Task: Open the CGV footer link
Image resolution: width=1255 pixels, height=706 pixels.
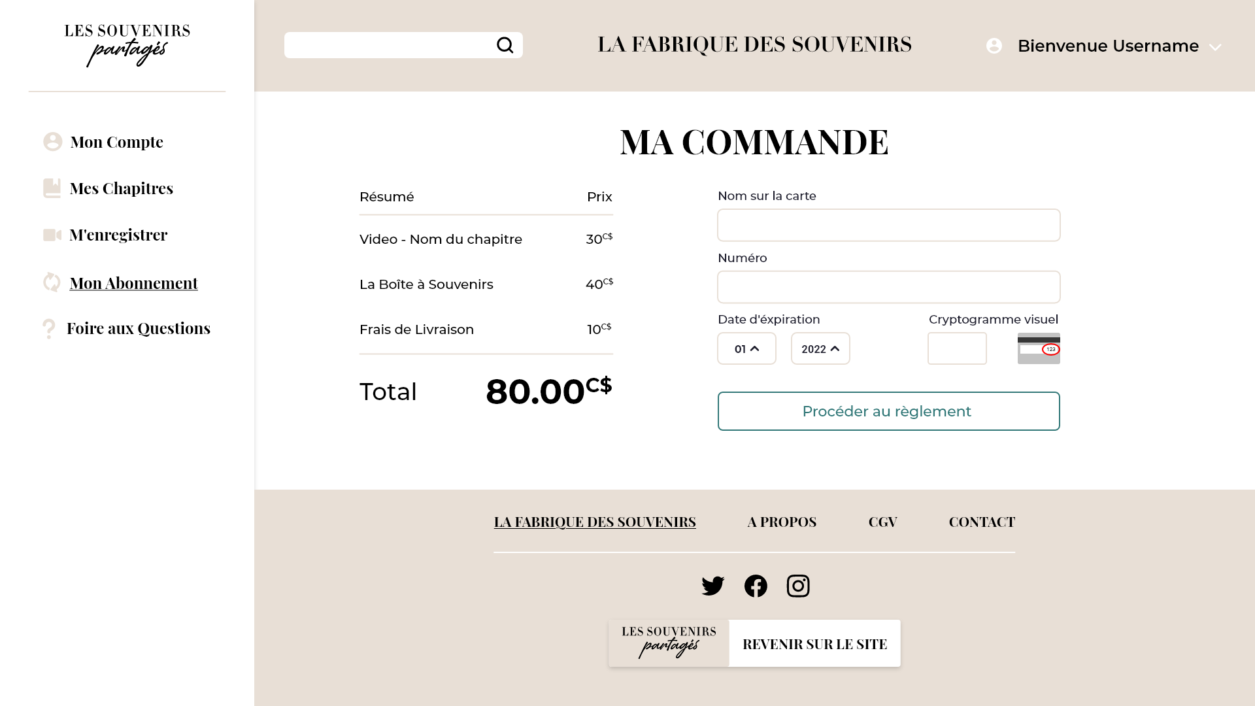Action: 882,522
